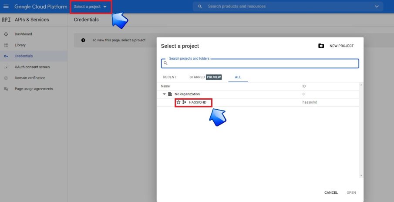Viewport: 394px width, 202px height.
Task: Open OAuth consent screen page
Action: click(x=32, y=67)
